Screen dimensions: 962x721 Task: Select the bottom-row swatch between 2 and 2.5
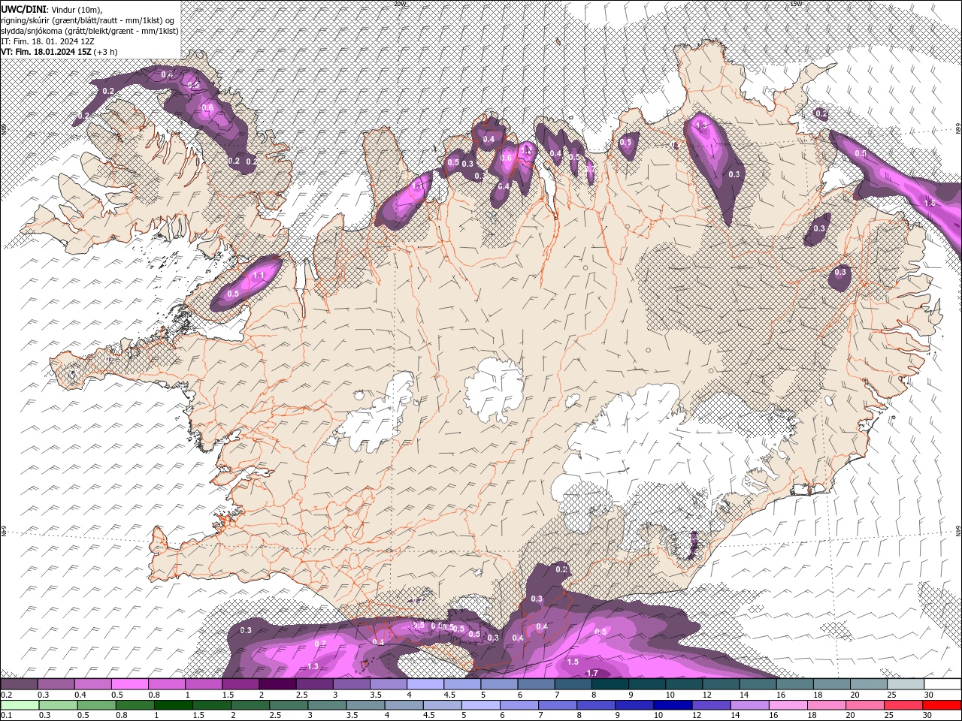point(250,704)
